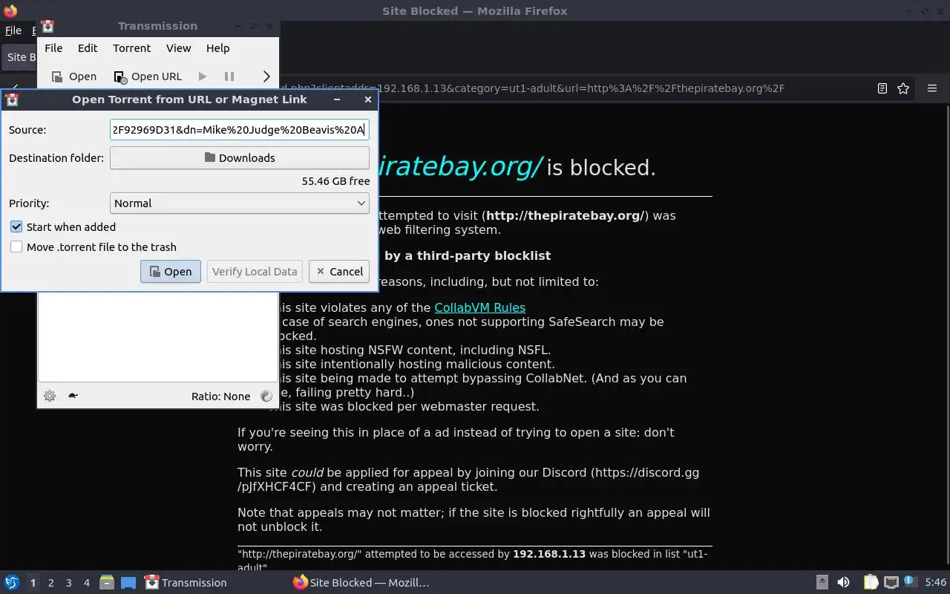Click the show desktop taskbar icon
This screenshot has width=950, height=594.
pyautogui.click(x=128, y=583)
